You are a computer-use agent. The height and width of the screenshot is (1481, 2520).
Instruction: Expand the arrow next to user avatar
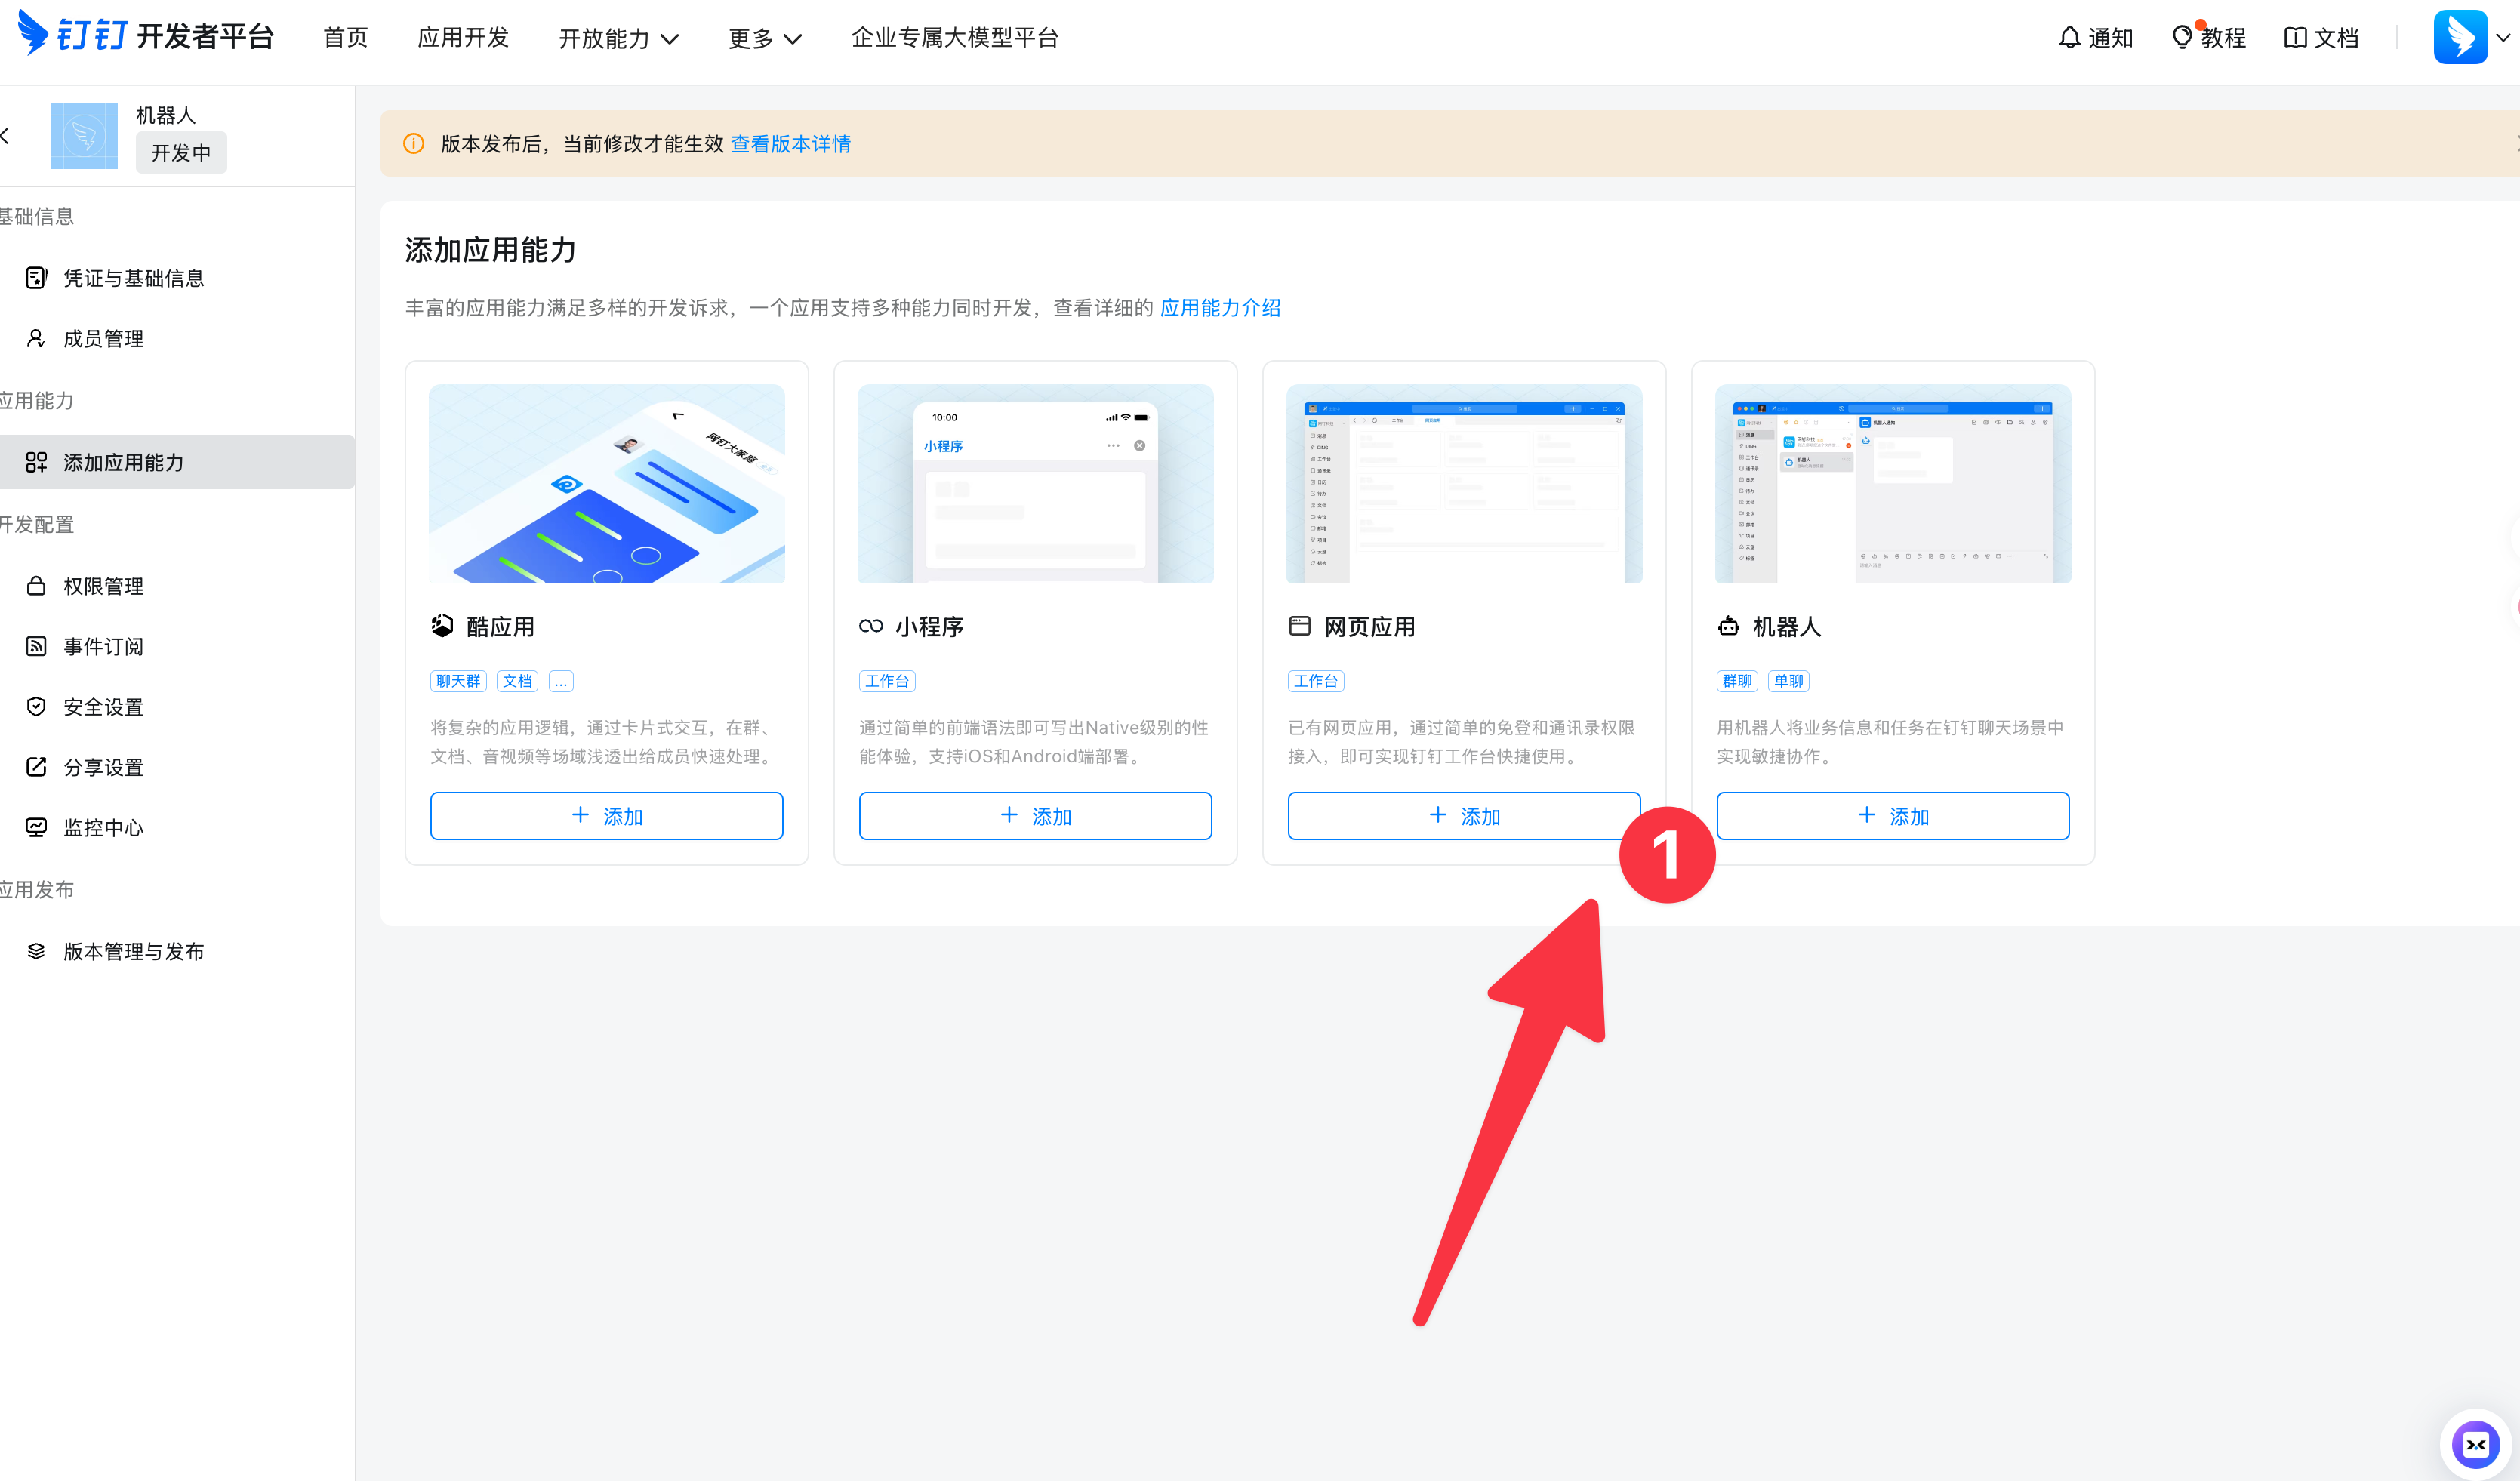pos(2503,38)
